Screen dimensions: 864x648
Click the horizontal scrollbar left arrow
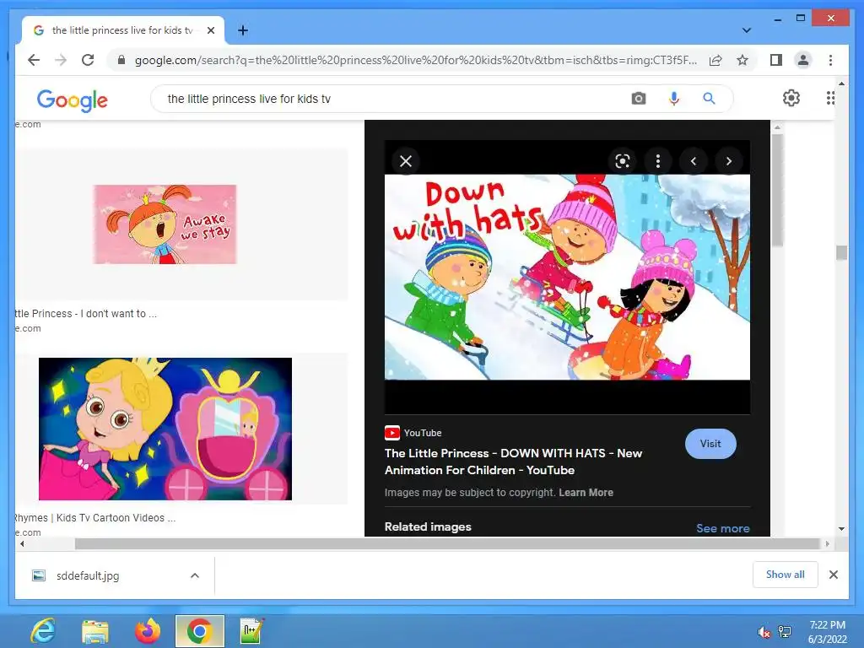21,544
